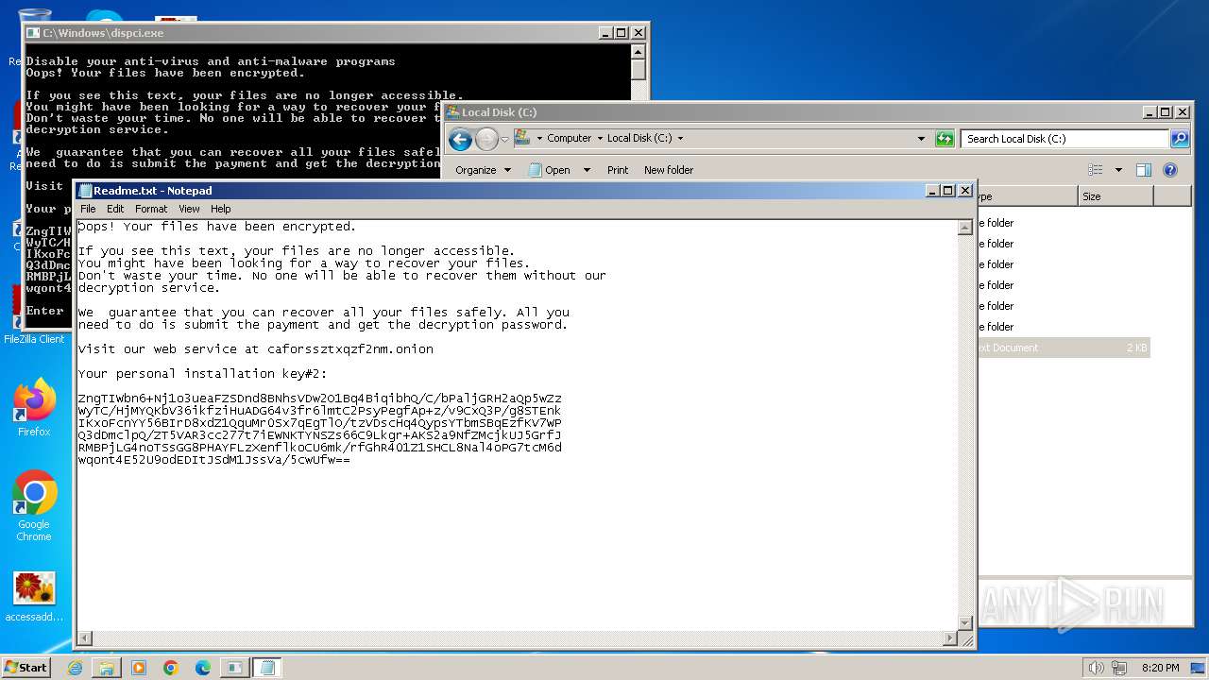The width and height of the screenshot is (1209, 680).
Task: Launch Chrome from the taskbar
Action: point(170,668)
